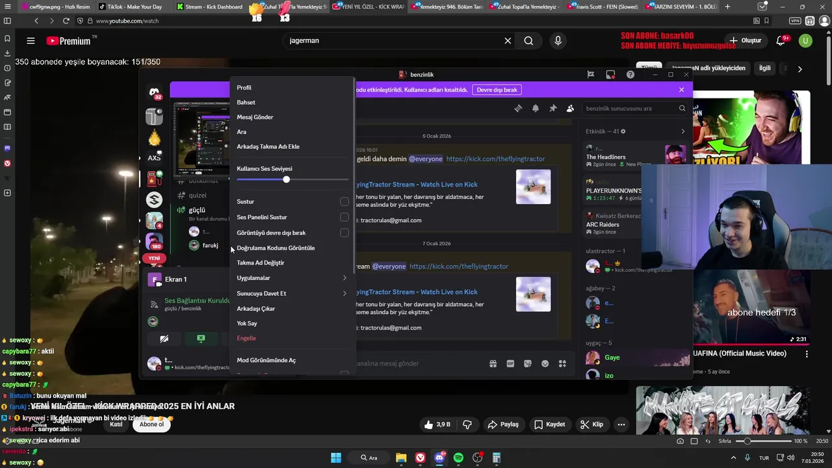This screenshot has height=468, width=832.
Task: Switch to the TikTok browser tab
Action: click(134, 6)
